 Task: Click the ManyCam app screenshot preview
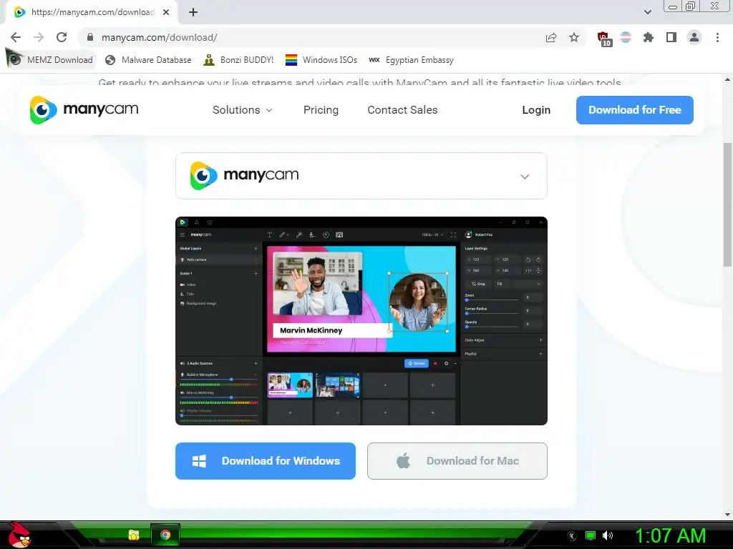click(361, 321)
